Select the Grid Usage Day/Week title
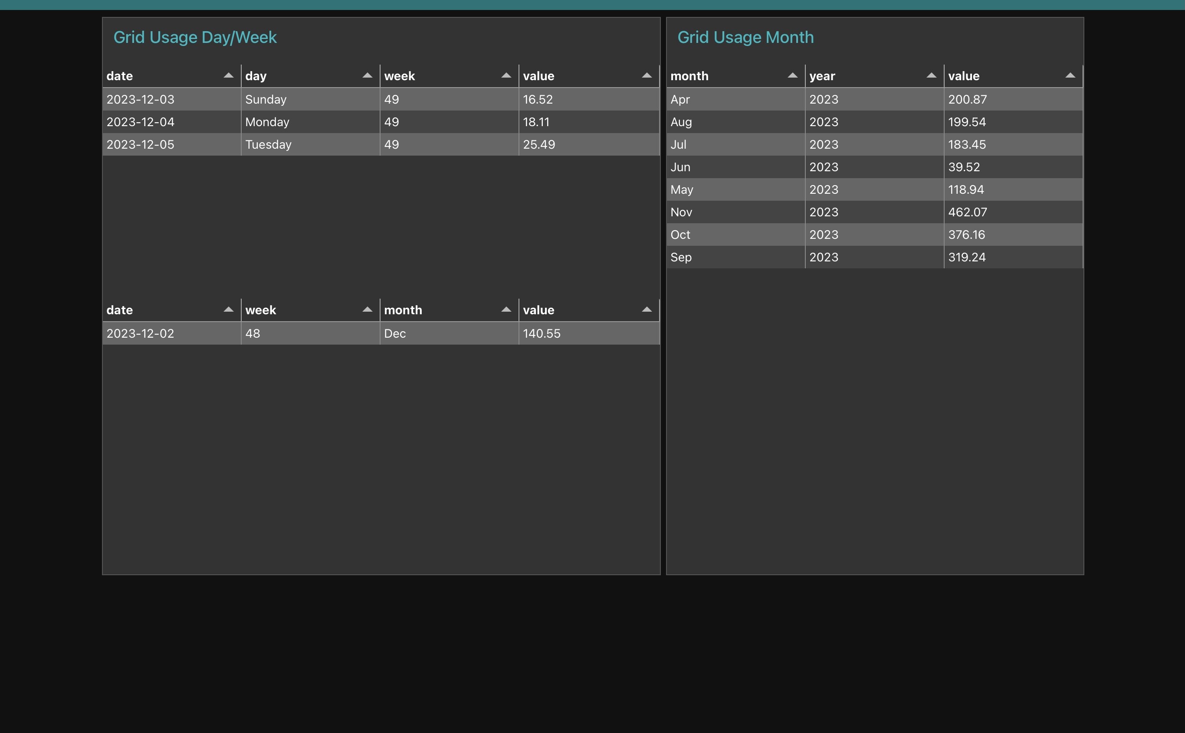 (195, 37)
